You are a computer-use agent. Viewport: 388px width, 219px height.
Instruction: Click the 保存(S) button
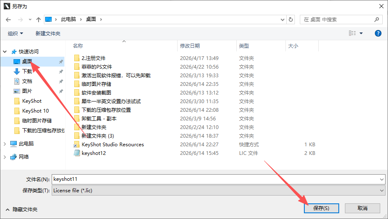click(x=322, y=208)
